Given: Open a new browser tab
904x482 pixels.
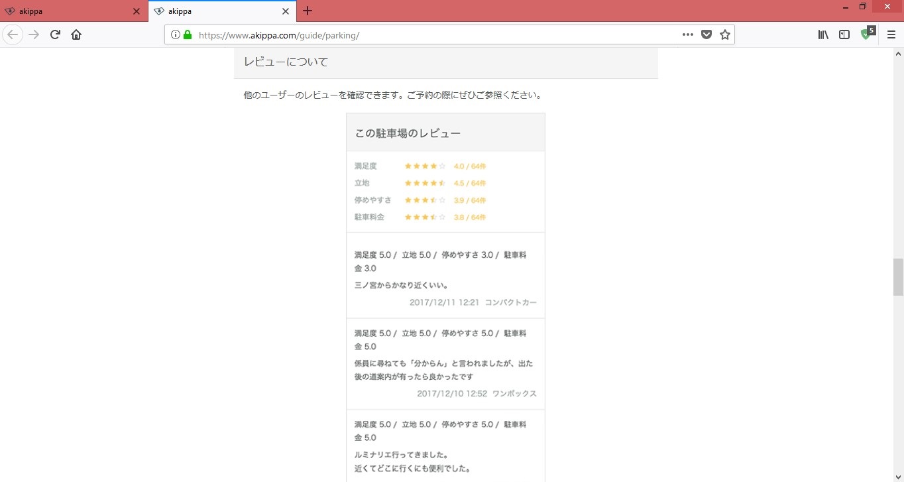Looking at the screenshot, I should click(x=308, y=11).
